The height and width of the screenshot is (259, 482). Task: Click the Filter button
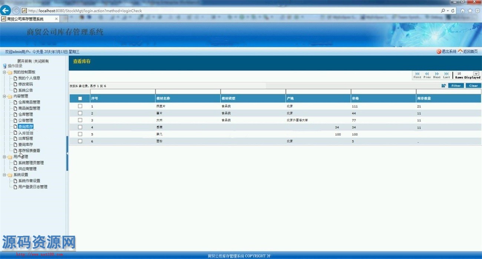456,85
